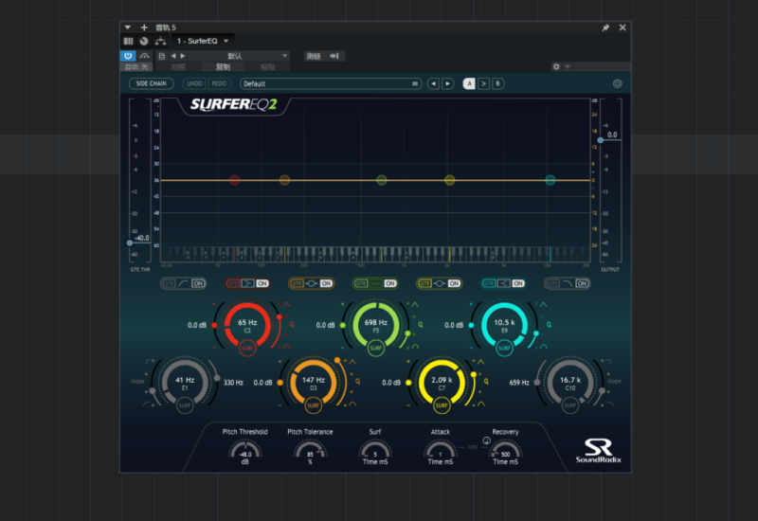Pin the plugin window
Viewport: 758px width, 521px height.
point(605,27)
